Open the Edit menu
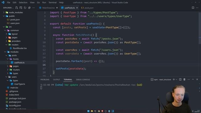This screenshot has width=201, height=113. coord(14,3)
